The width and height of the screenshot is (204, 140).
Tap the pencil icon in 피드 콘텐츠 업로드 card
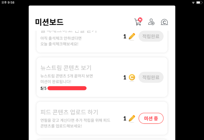pos(132,118)
